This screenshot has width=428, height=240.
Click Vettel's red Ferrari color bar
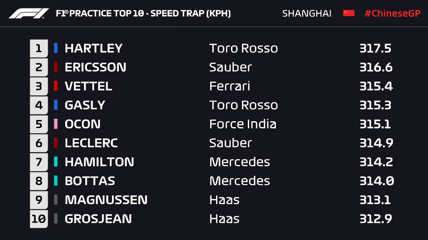(x=56, y=86)
